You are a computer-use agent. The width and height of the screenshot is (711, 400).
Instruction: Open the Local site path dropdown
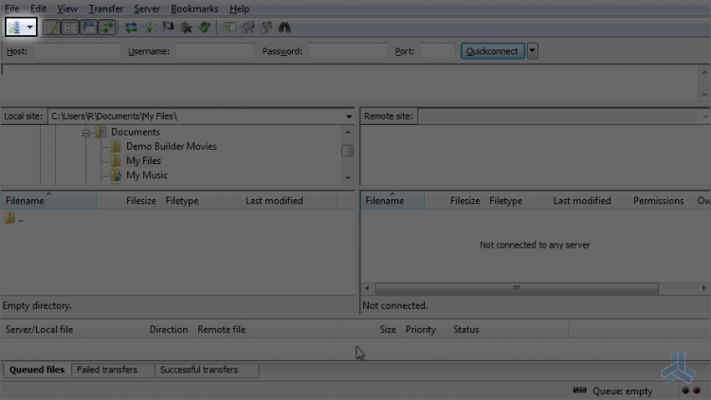(349, 116)
